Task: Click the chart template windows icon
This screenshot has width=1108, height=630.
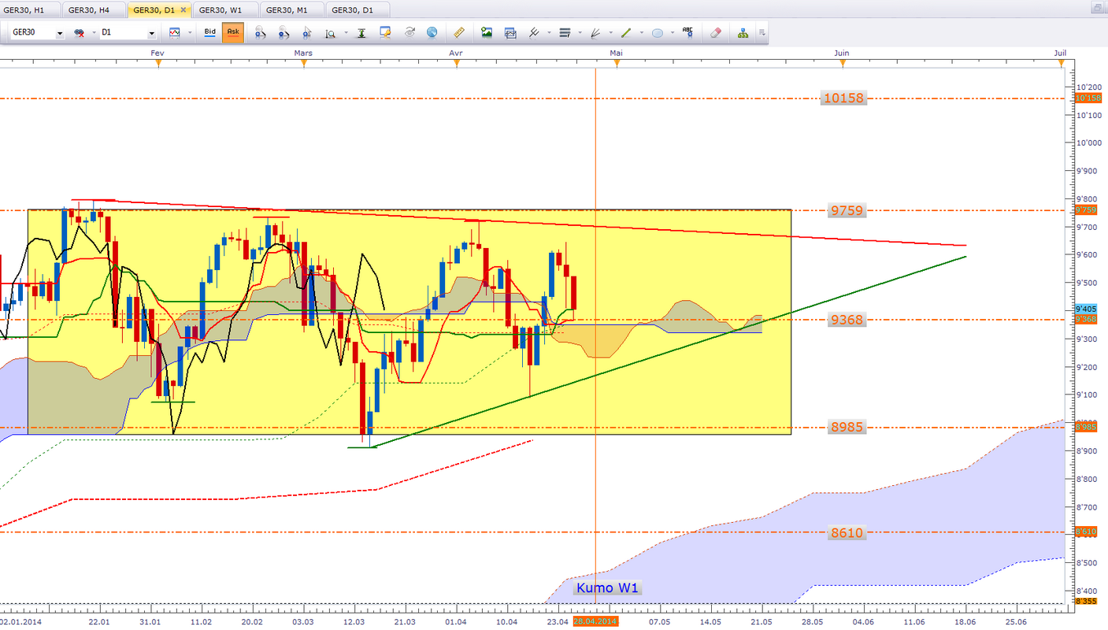Action: (x=510, y=33)
